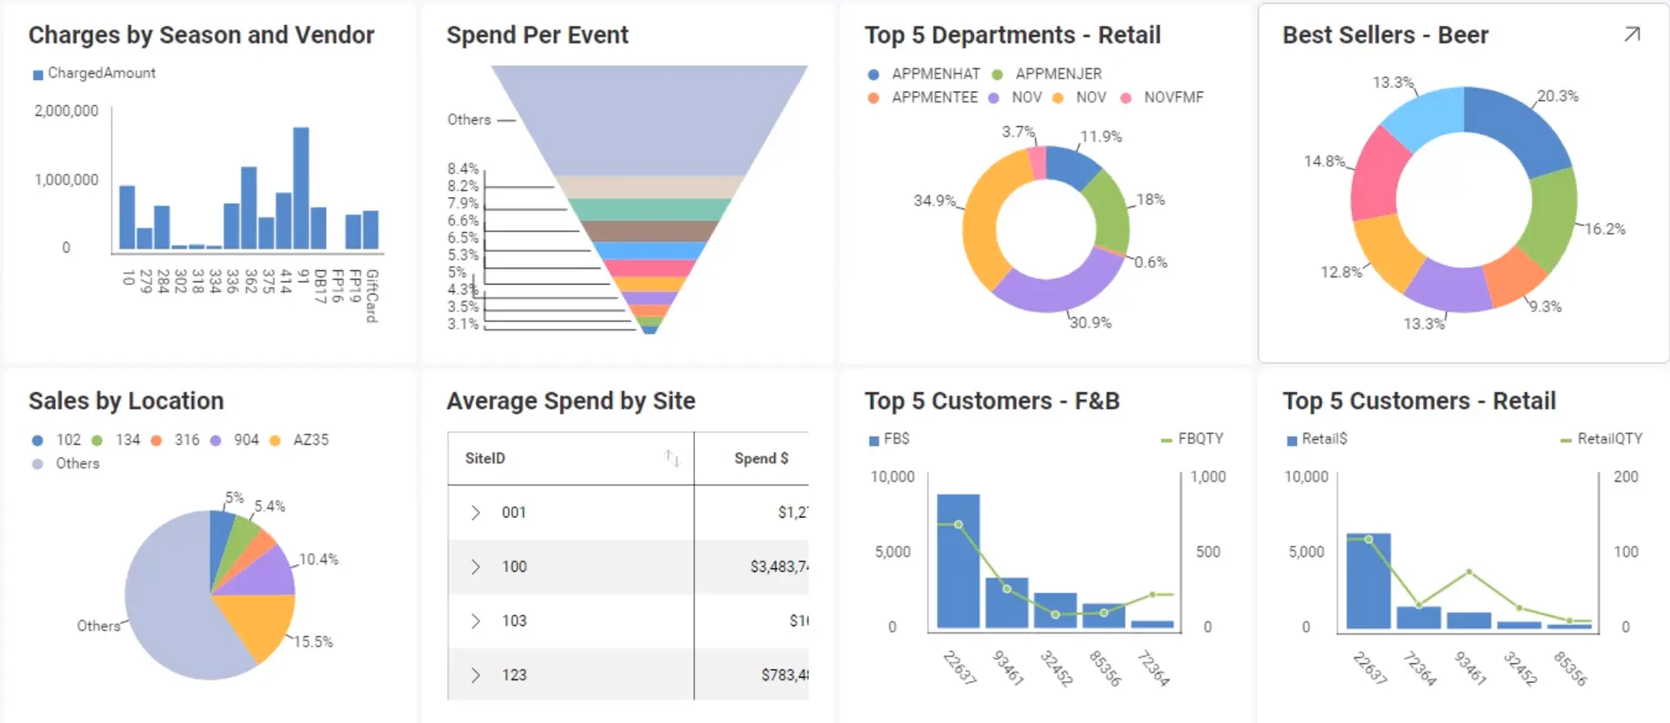
Task: Click the FB$ legend square marker
Action: click(x=873, y=441)
